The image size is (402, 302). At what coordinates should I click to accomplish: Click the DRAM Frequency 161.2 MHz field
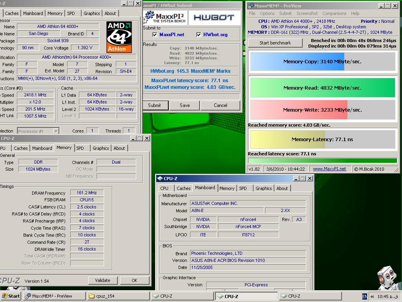(x=87, y=193)
